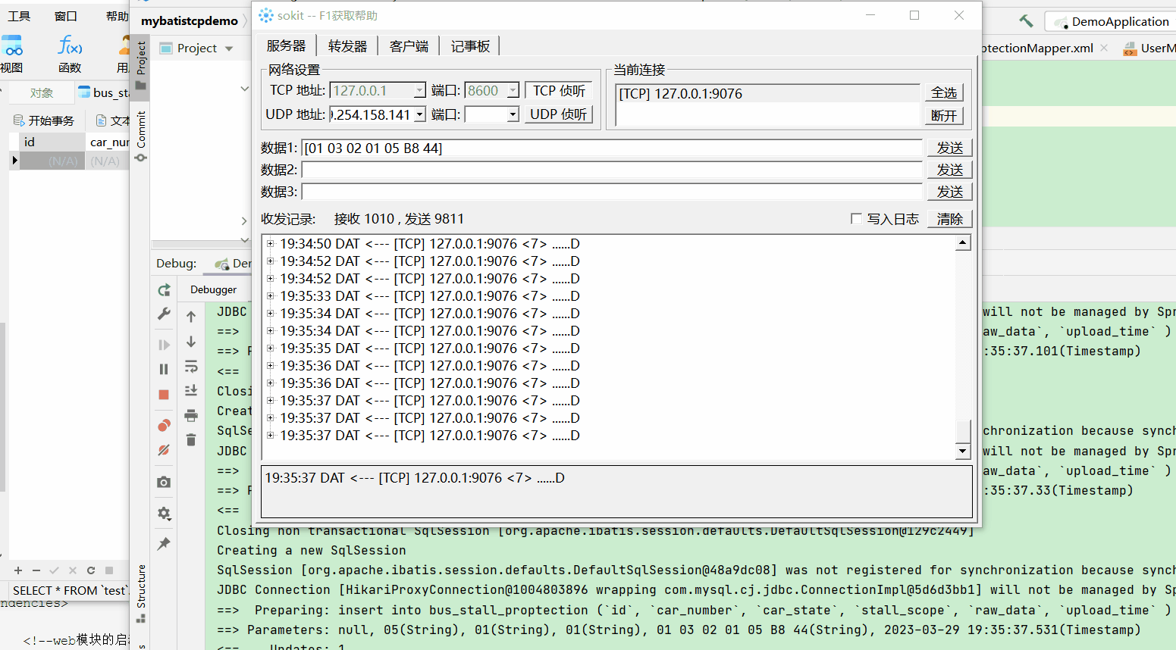The width and height of the screenshot is (1176, 650).
Task: Pause the debugged program
Action: coord(164,369)
